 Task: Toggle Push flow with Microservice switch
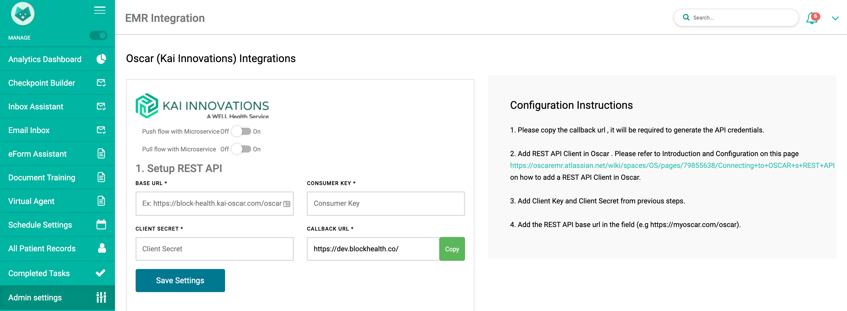point(242,131)
